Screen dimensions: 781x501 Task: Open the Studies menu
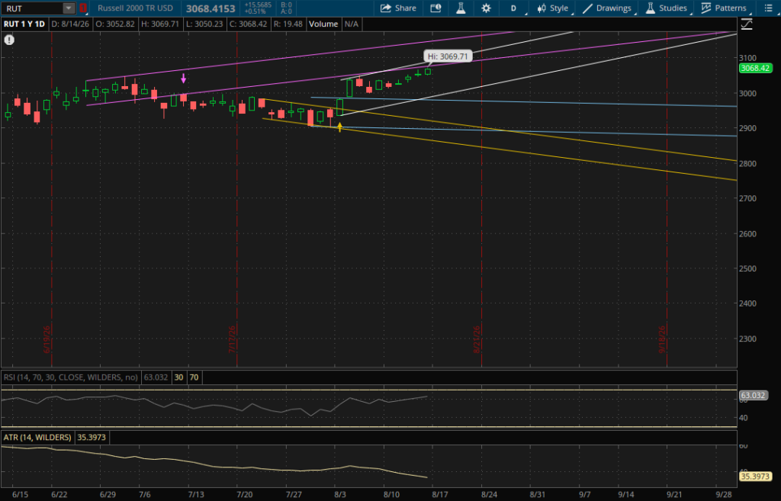coord(666,8)
